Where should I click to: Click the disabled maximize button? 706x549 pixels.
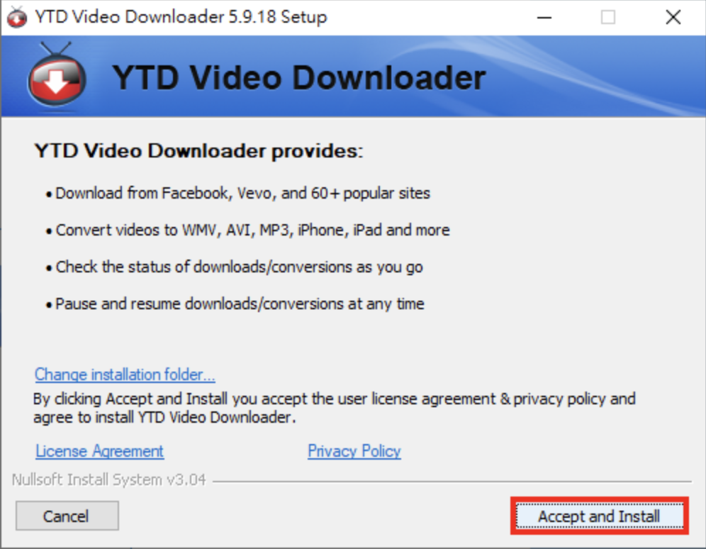[x=608, y=18]
